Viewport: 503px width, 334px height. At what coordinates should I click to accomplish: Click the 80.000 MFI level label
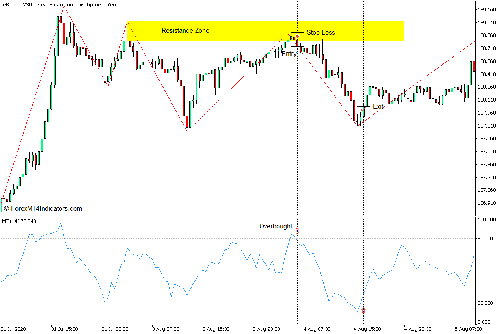tap(486, 239)
